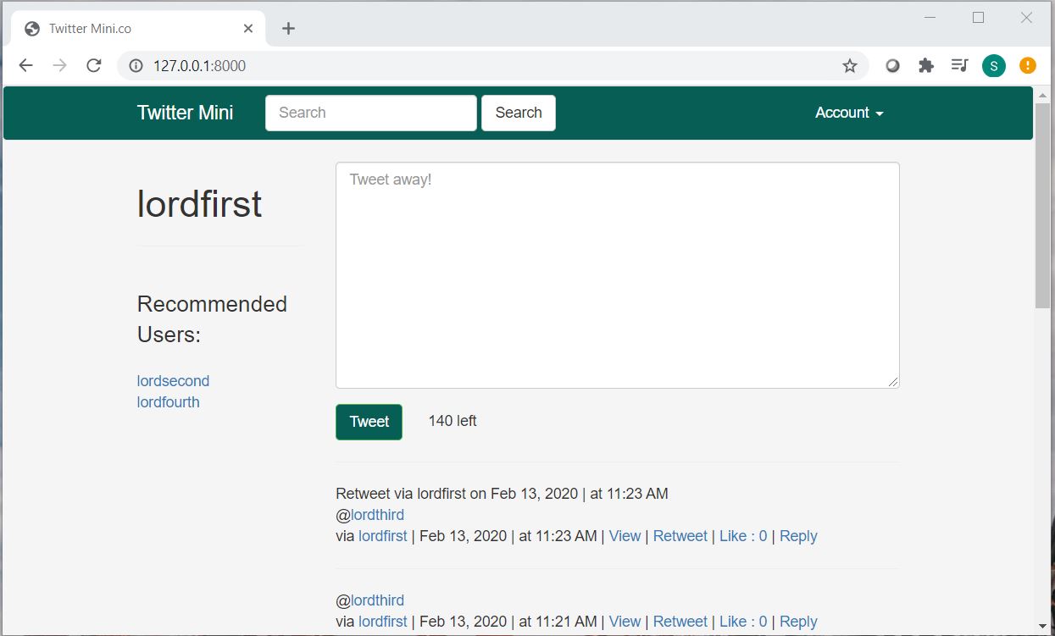1055x636 pixels.
Task: Open lordfirst author link in 11:23 AM post
Action: (x=383, y=536)
